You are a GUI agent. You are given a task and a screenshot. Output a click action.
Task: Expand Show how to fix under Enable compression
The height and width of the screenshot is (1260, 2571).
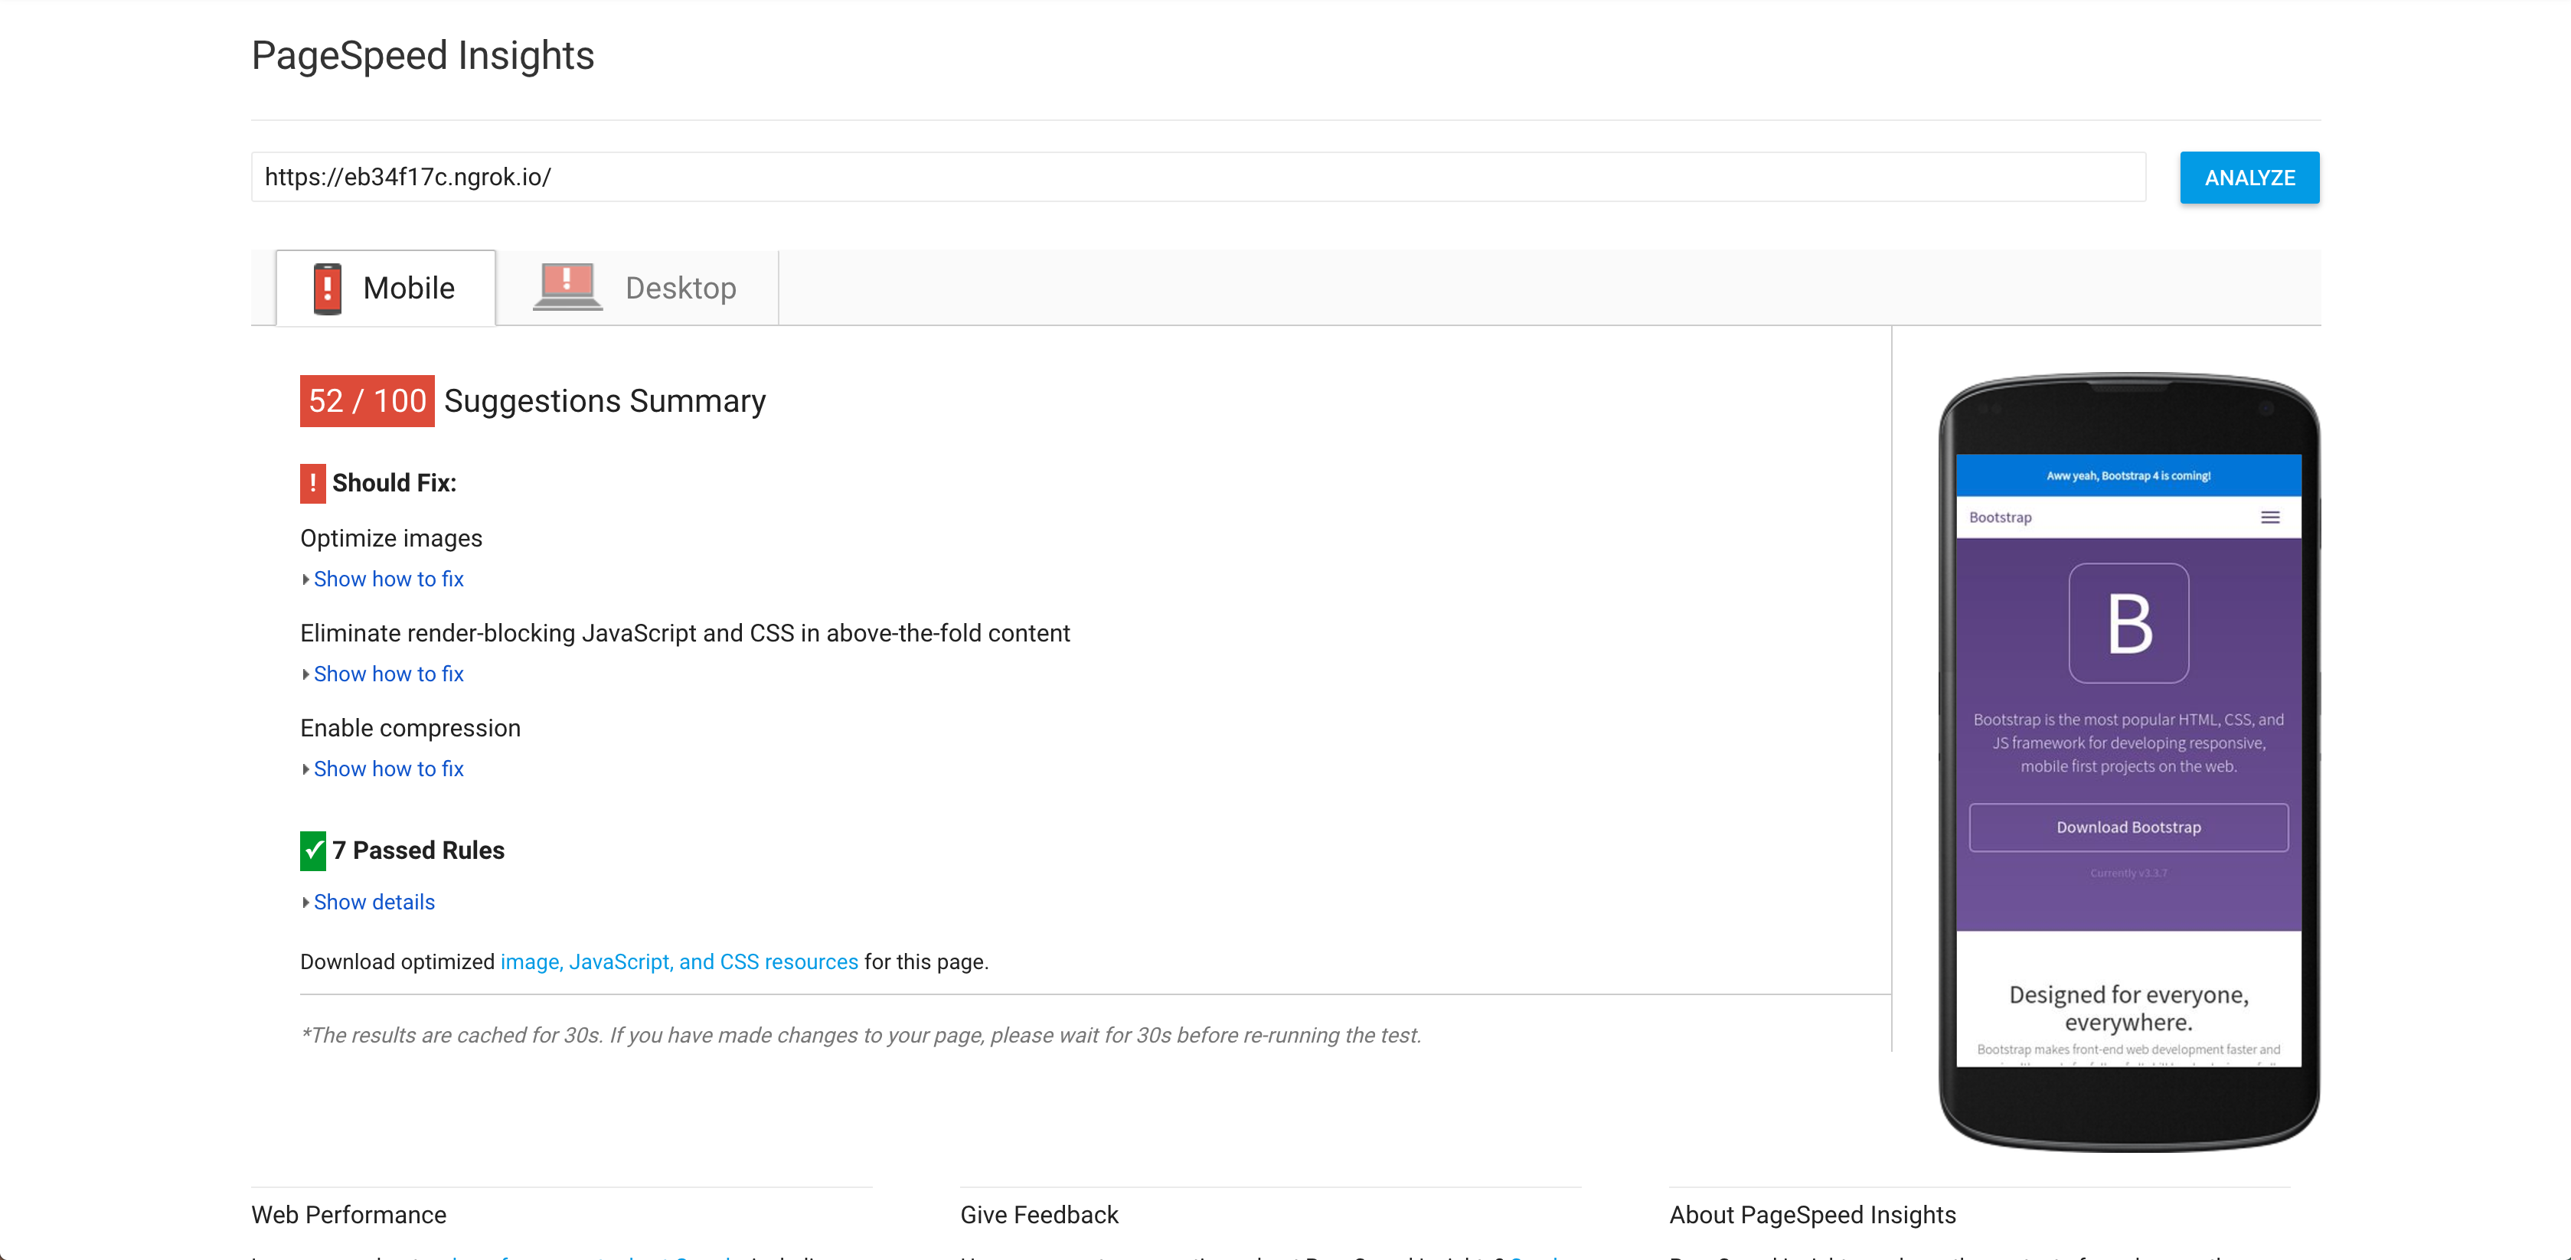[388, 768]
